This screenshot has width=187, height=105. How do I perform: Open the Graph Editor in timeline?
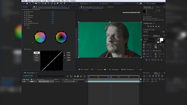coord(84,76)
